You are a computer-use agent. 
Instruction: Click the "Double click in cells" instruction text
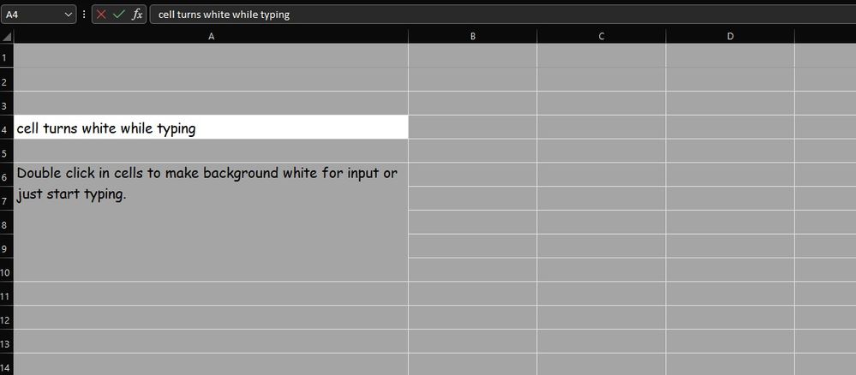(207, 174)
